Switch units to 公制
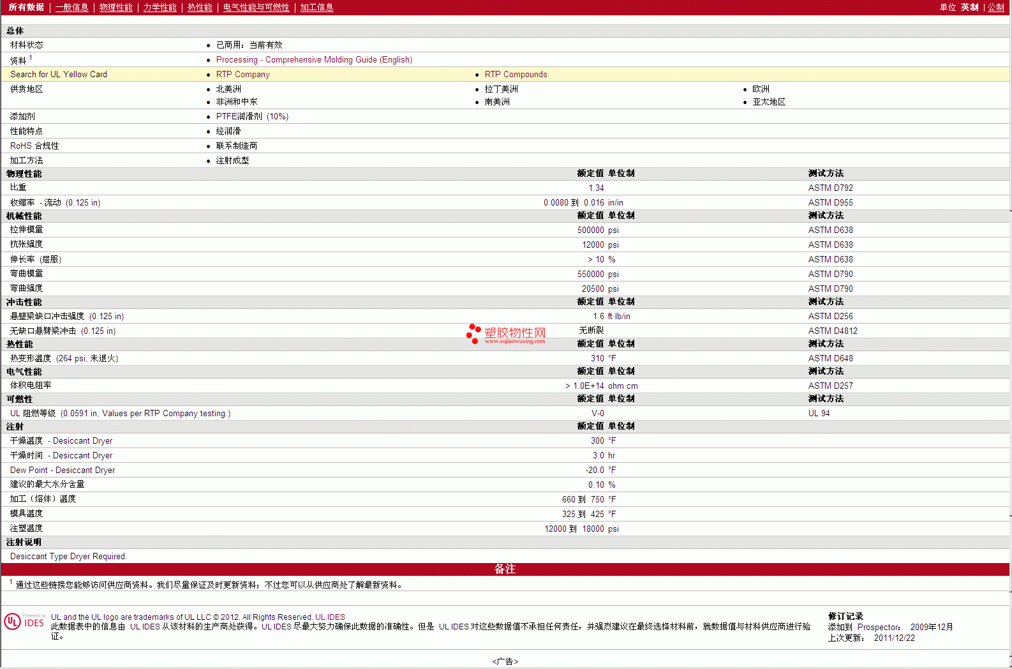This screenshot has width=1012, height=669. tap(995, 8)
